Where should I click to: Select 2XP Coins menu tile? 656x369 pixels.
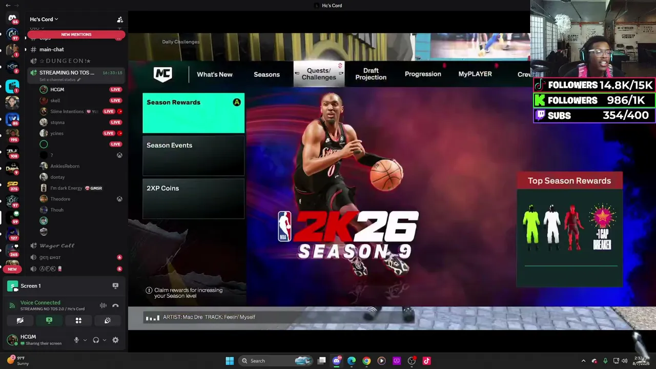pos(194,199)
